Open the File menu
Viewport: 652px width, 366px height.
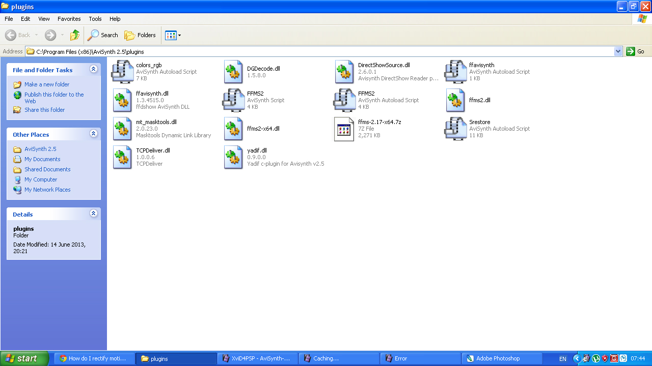tap(9, 19)
